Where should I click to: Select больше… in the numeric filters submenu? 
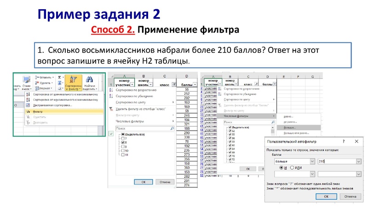[x=299, y=127]
